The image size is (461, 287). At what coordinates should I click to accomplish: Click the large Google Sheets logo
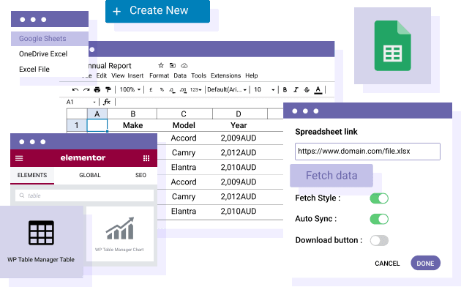click(x=392, y=45)
